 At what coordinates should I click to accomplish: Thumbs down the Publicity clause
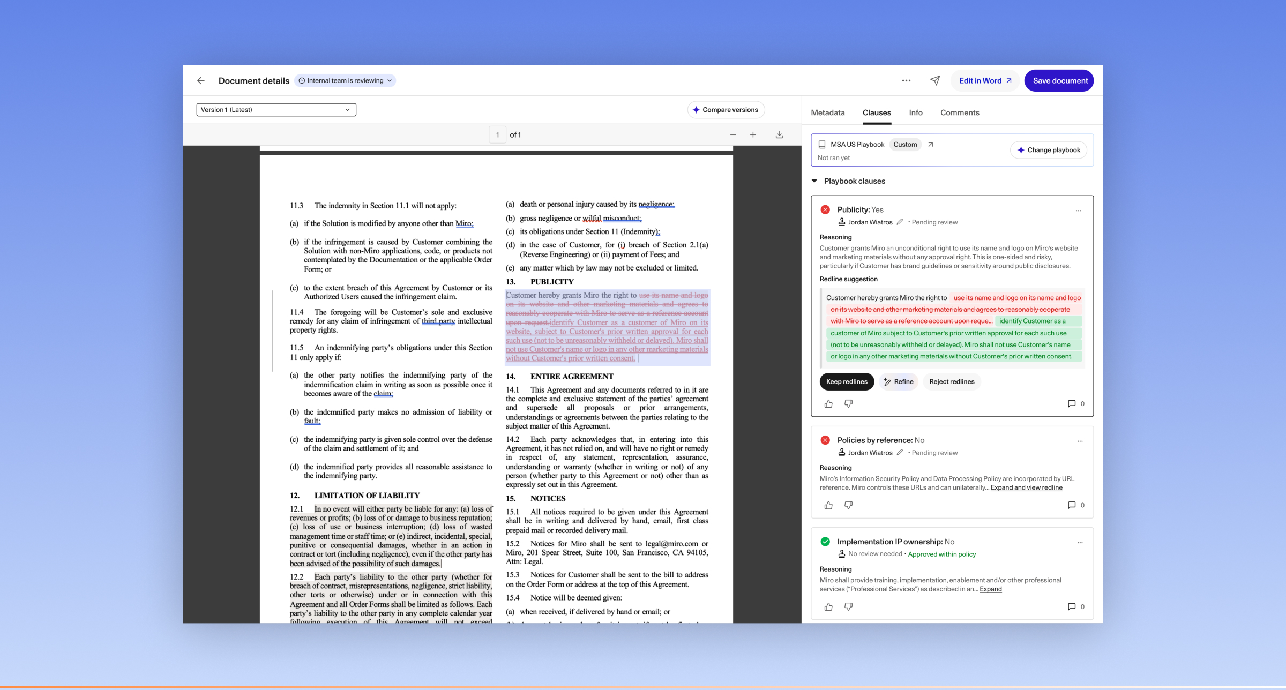pyautogui.click(x=848, y=404)
